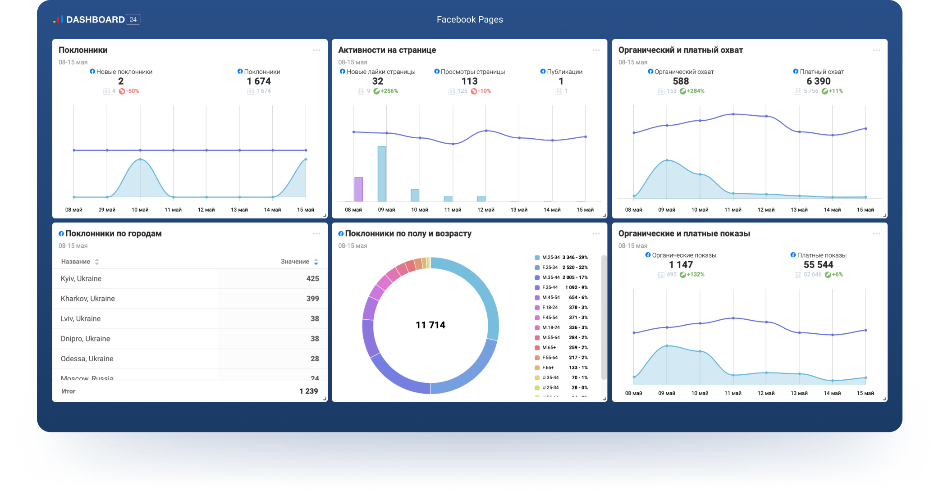Open the Органические и платные показы options menu
Viewport: 948px width, 495px height.
point(876,233)
